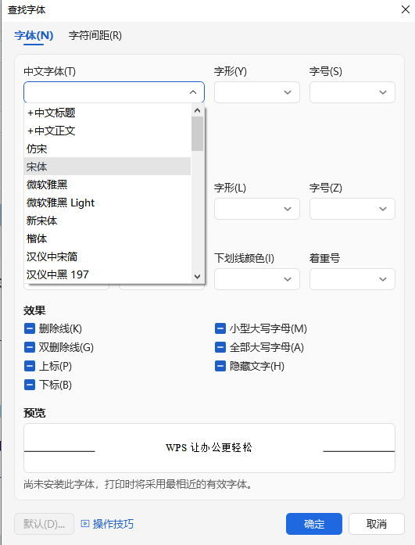Viewport: 415px width, 545px height.
Task: Choose 新宋体 font in the list
Action: (x=108, y=221)
